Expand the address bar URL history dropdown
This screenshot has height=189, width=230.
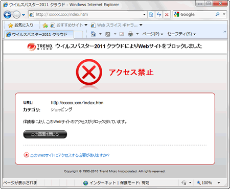click(144, 14)
